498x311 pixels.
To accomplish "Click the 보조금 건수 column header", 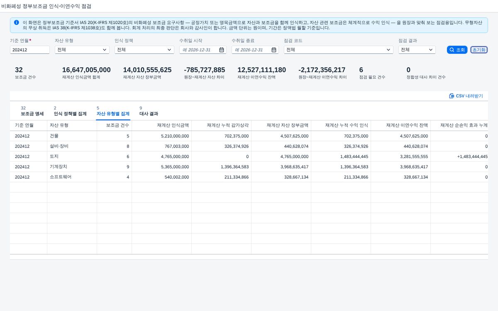I will [x=114, y=125].
